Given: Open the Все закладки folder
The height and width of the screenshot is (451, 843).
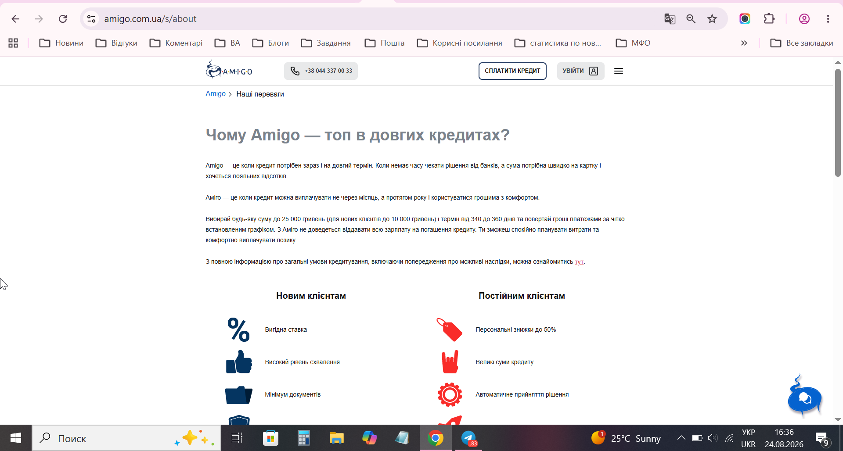Looking at the screenshot, I should [x=802, y=43].
